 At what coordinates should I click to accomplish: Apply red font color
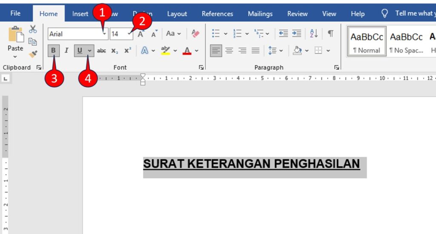click(187, 51)
